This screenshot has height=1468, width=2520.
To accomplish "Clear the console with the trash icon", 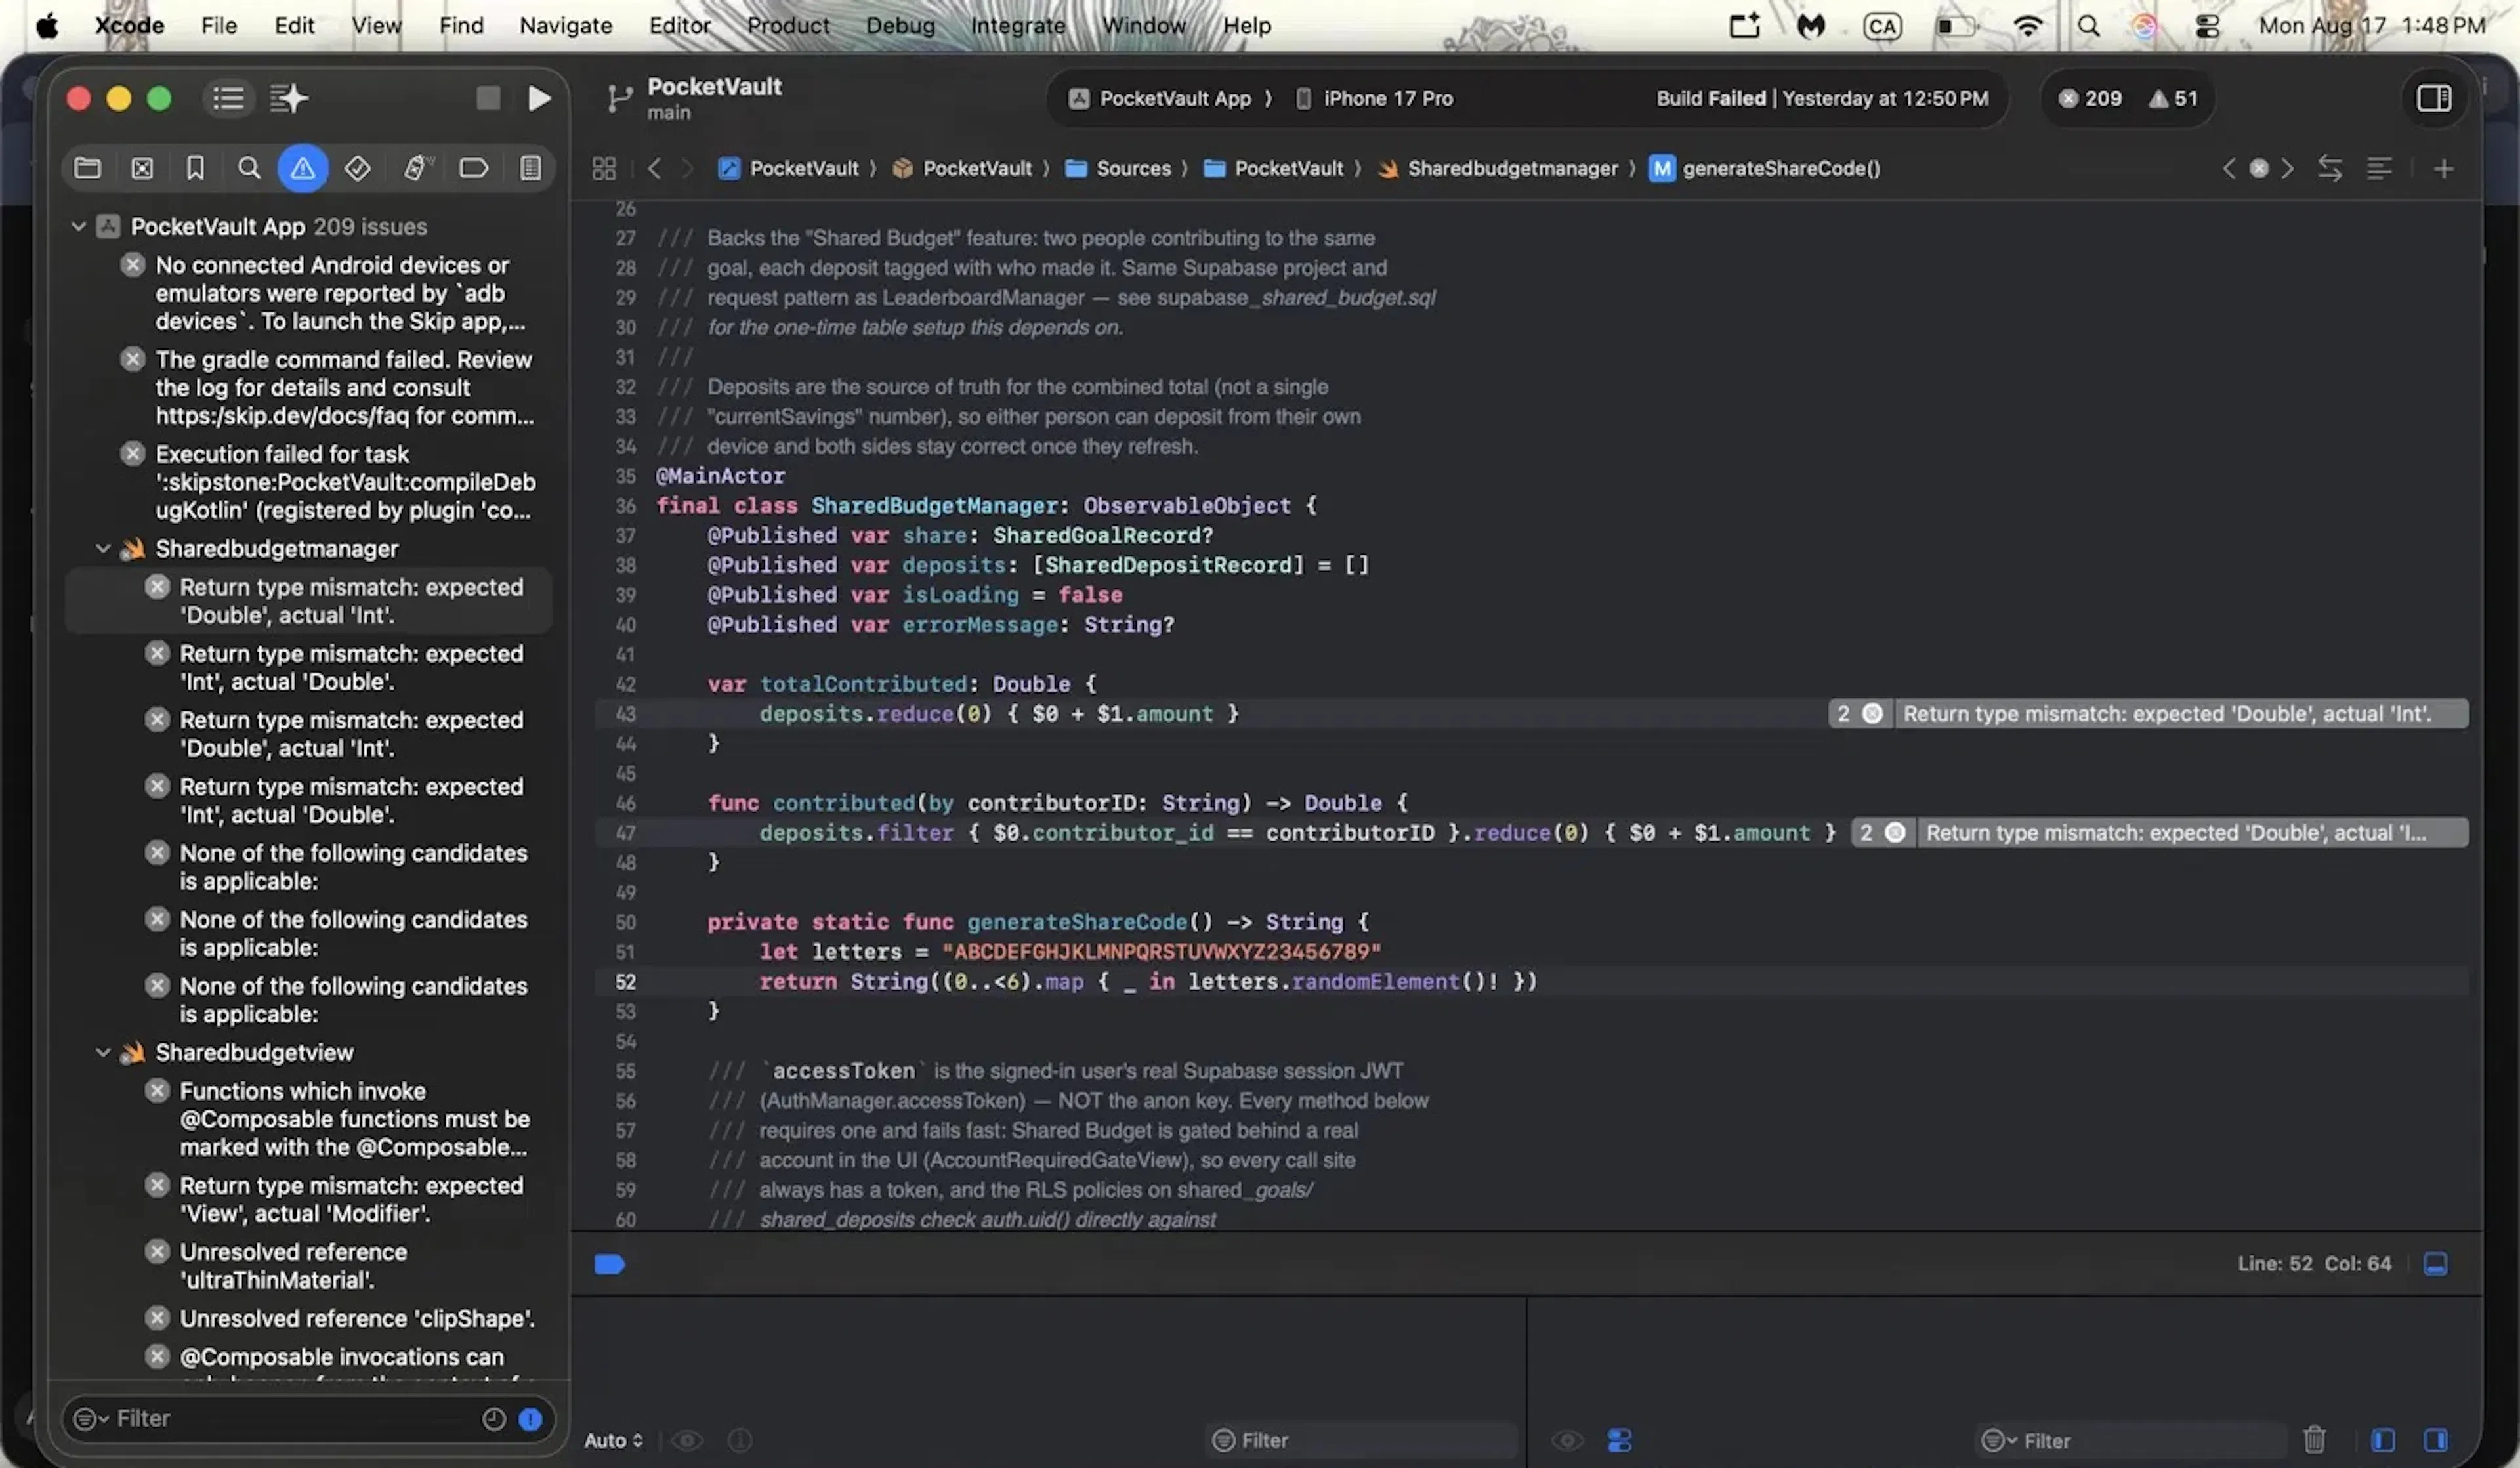I will pos(2314,1440).
